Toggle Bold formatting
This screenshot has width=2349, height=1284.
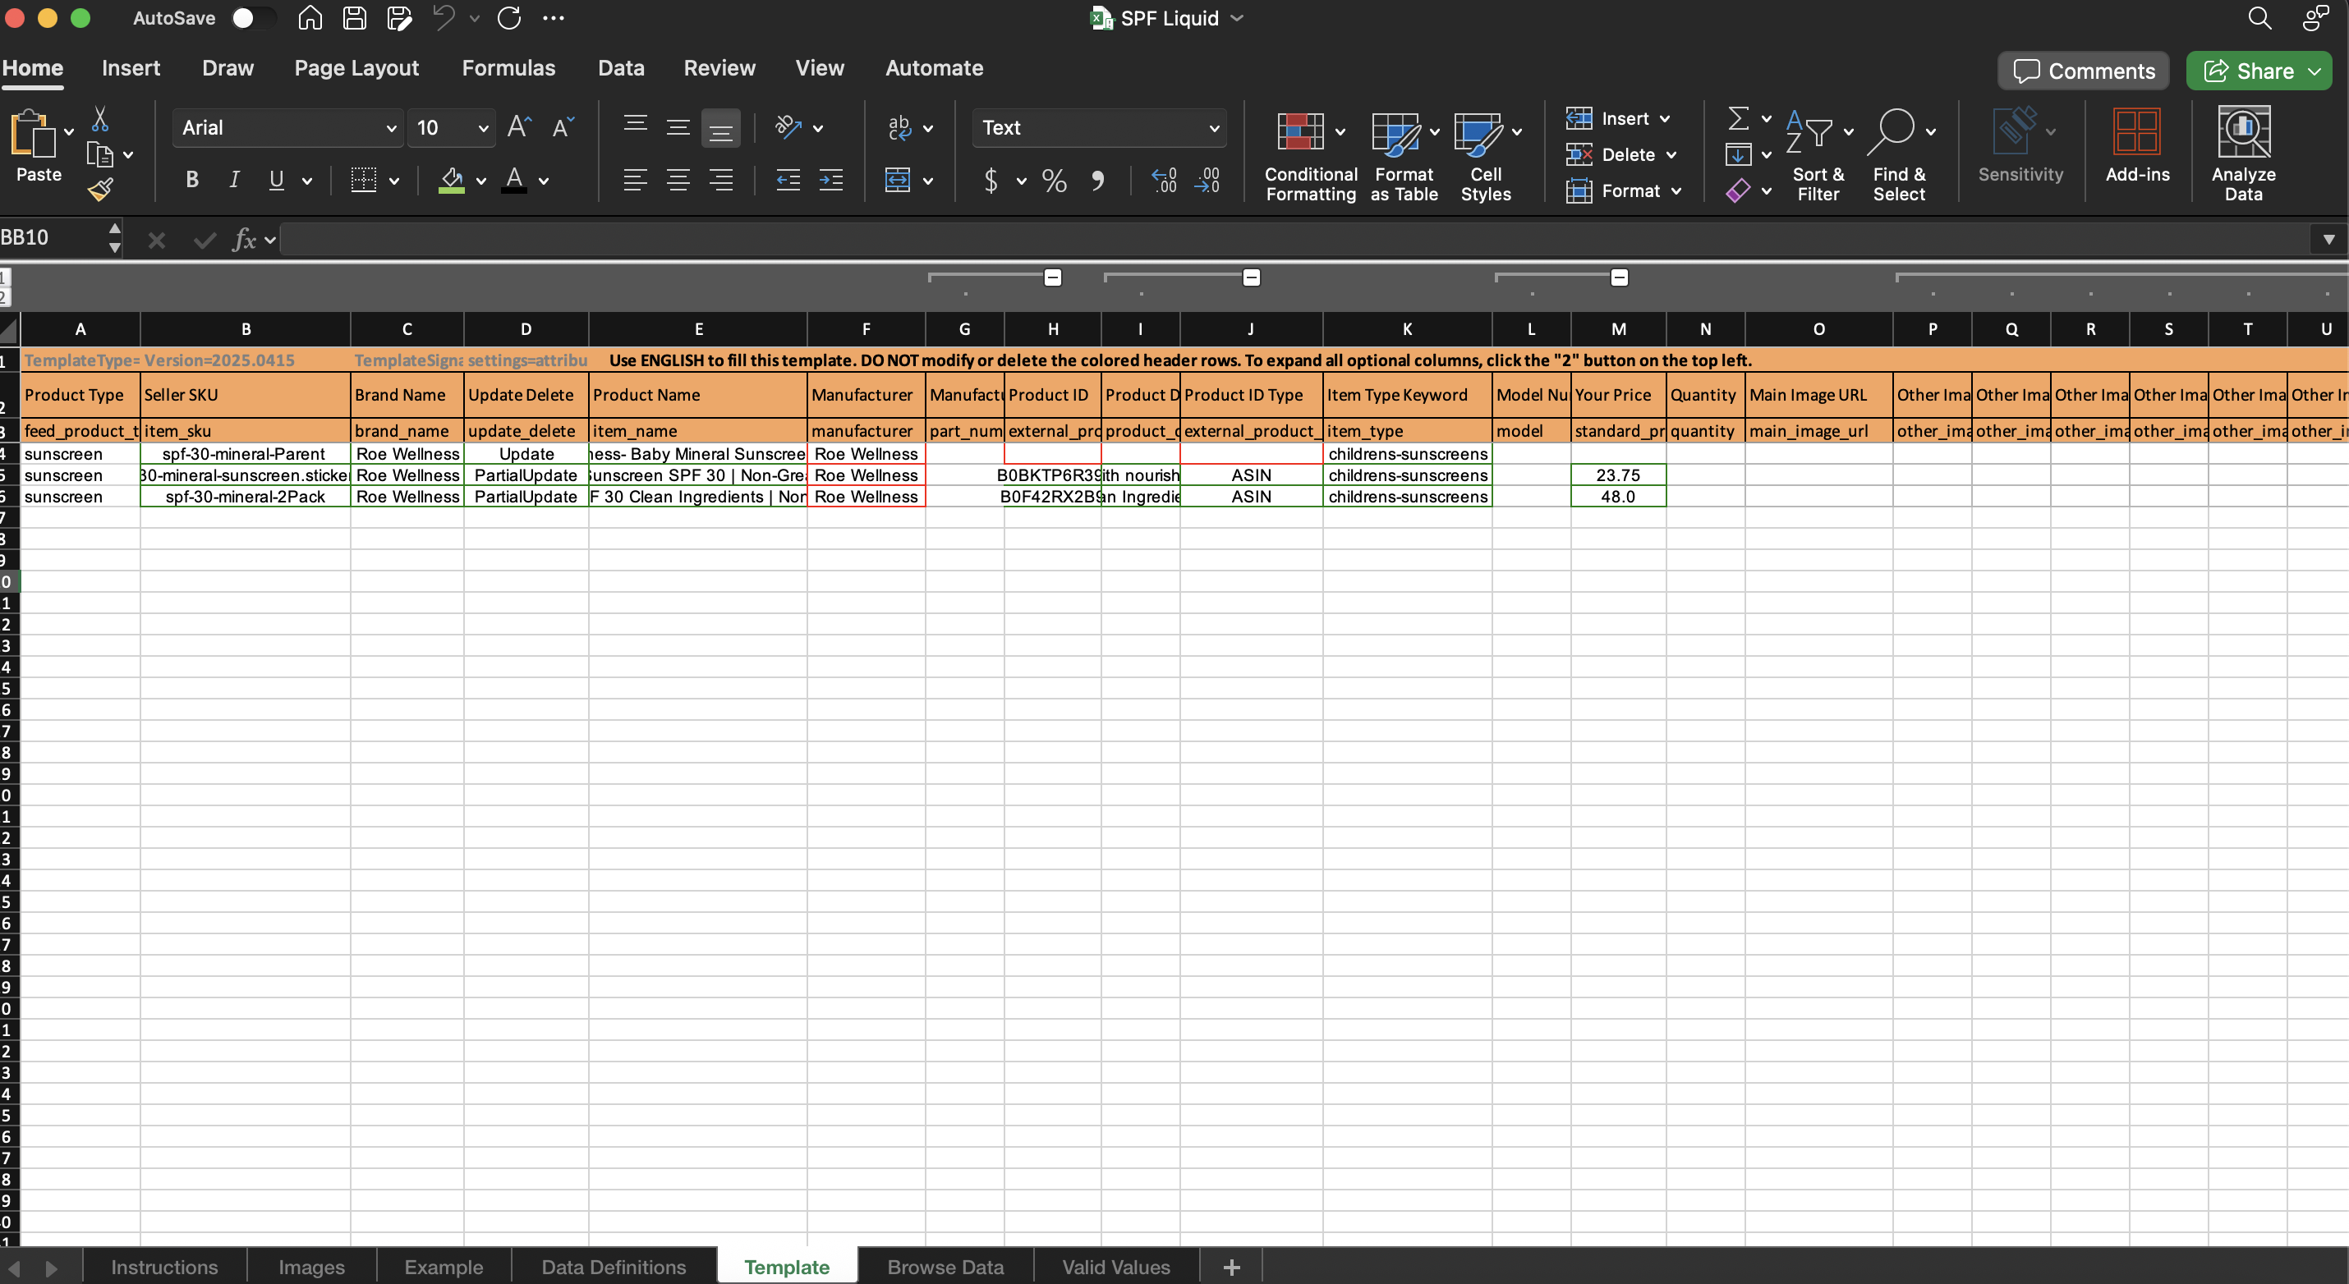(191, 180)
